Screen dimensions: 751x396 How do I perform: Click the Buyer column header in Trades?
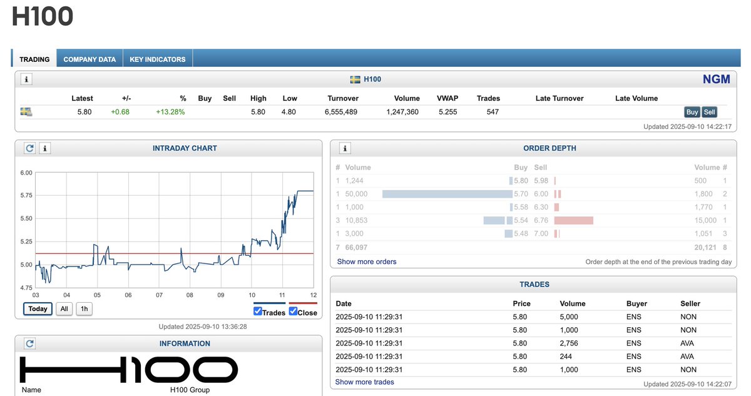pos(636,303)
